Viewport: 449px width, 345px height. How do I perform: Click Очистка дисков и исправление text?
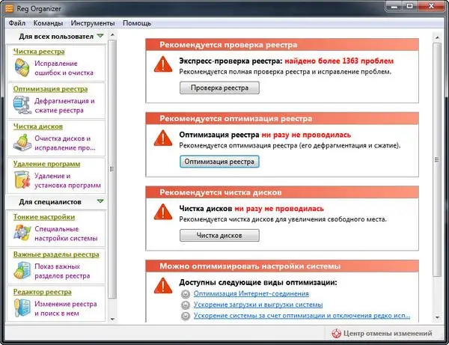pos(64,143)
